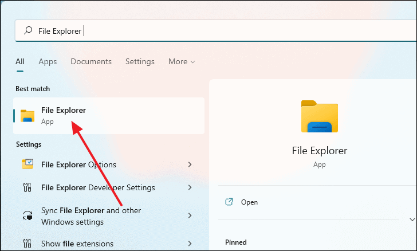417x251 pixels.
Task: Expand the actions list chevron in preview pane
Action: pos(412,219)
